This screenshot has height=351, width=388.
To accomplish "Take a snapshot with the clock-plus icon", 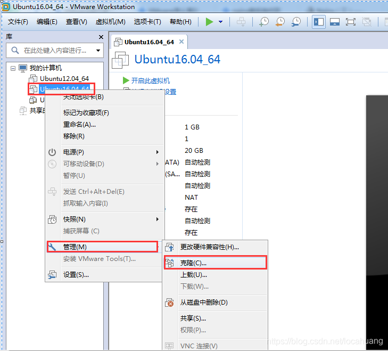I will point(264,22).
